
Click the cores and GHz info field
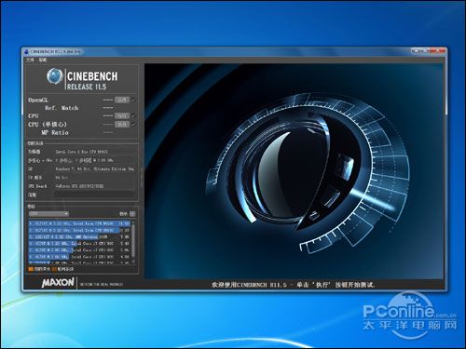tap(95, 160)
